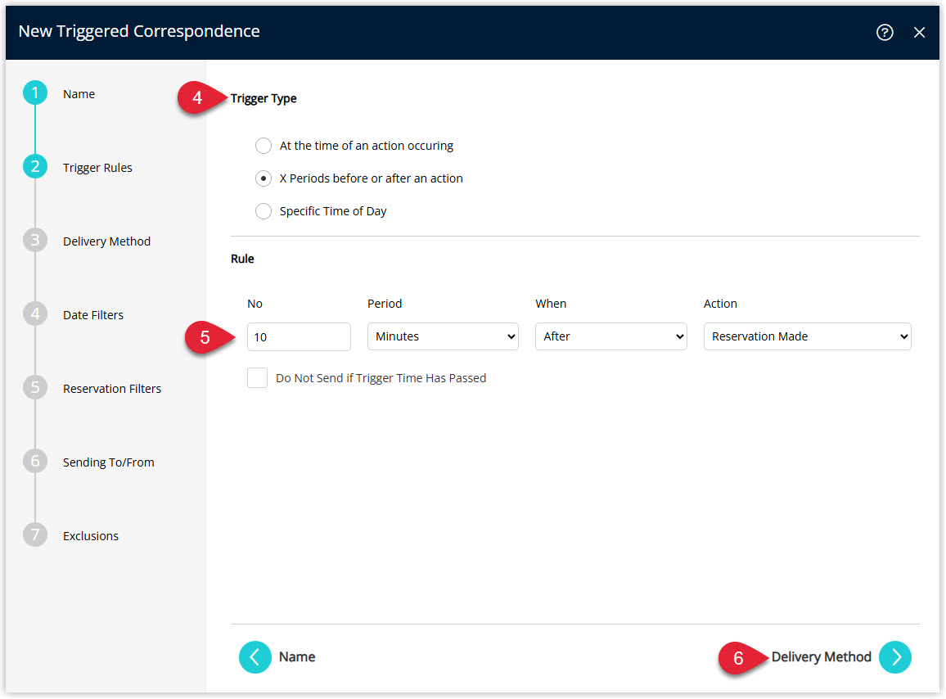Click the 'Action' column label
The width and height of the screenshot is (946, 699).
click(x=720, y=304)
